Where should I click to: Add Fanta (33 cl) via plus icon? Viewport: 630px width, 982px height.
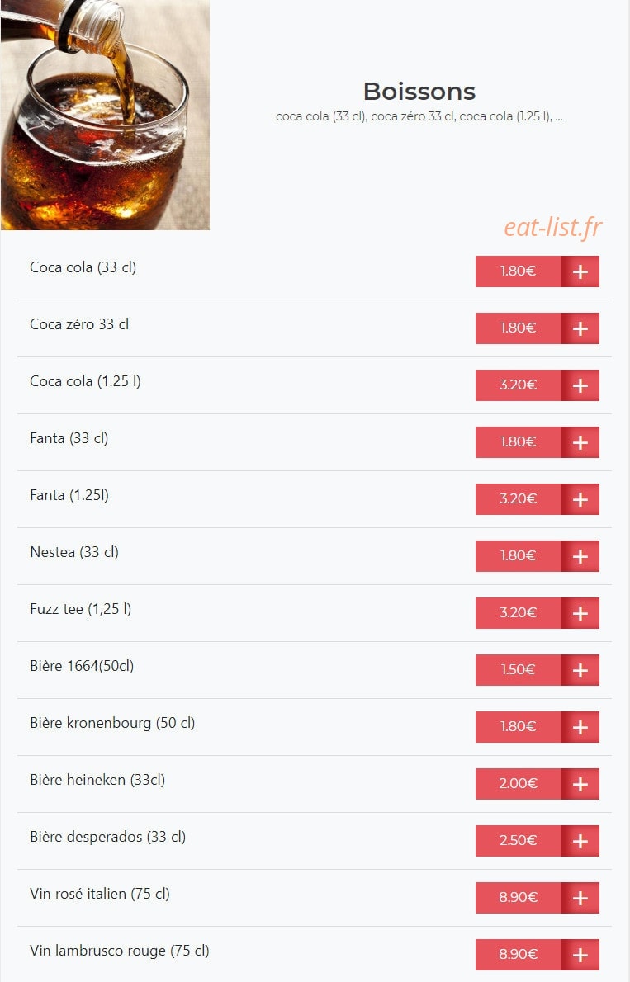pos(580,442)
